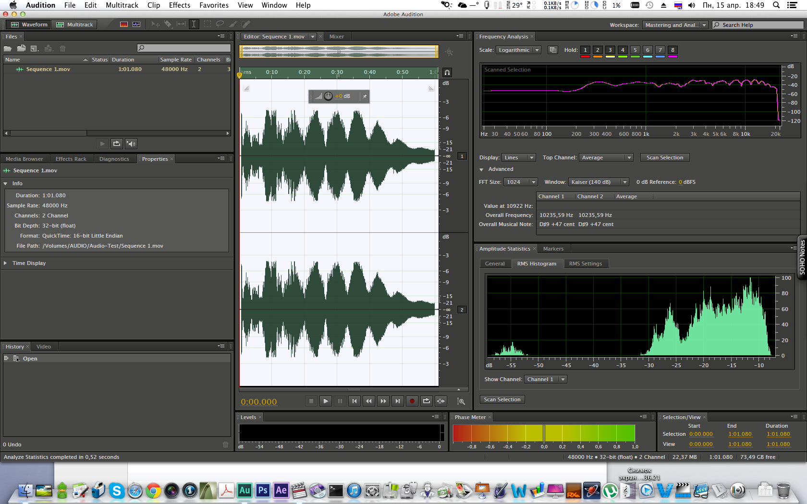807x504 pixels.
Task: Click the Open File folder icon
Action: click(8, 48)
